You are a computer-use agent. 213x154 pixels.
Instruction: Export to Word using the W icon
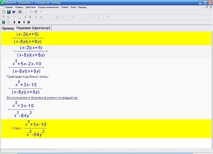[14, 12]
